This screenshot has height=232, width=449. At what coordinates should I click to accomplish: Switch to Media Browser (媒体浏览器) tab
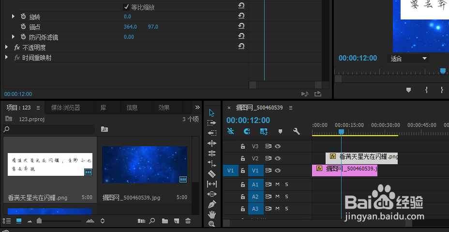coord(66,108)
